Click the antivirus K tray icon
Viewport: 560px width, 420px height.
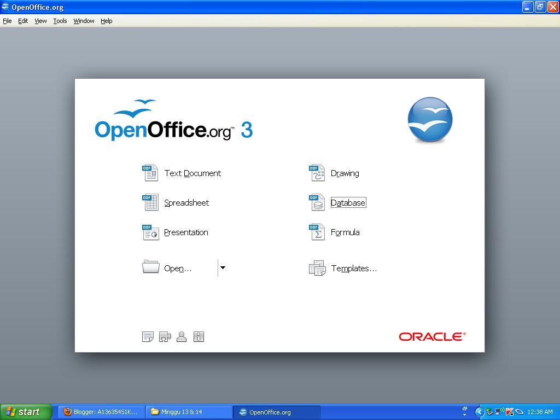tap(510, 412)
